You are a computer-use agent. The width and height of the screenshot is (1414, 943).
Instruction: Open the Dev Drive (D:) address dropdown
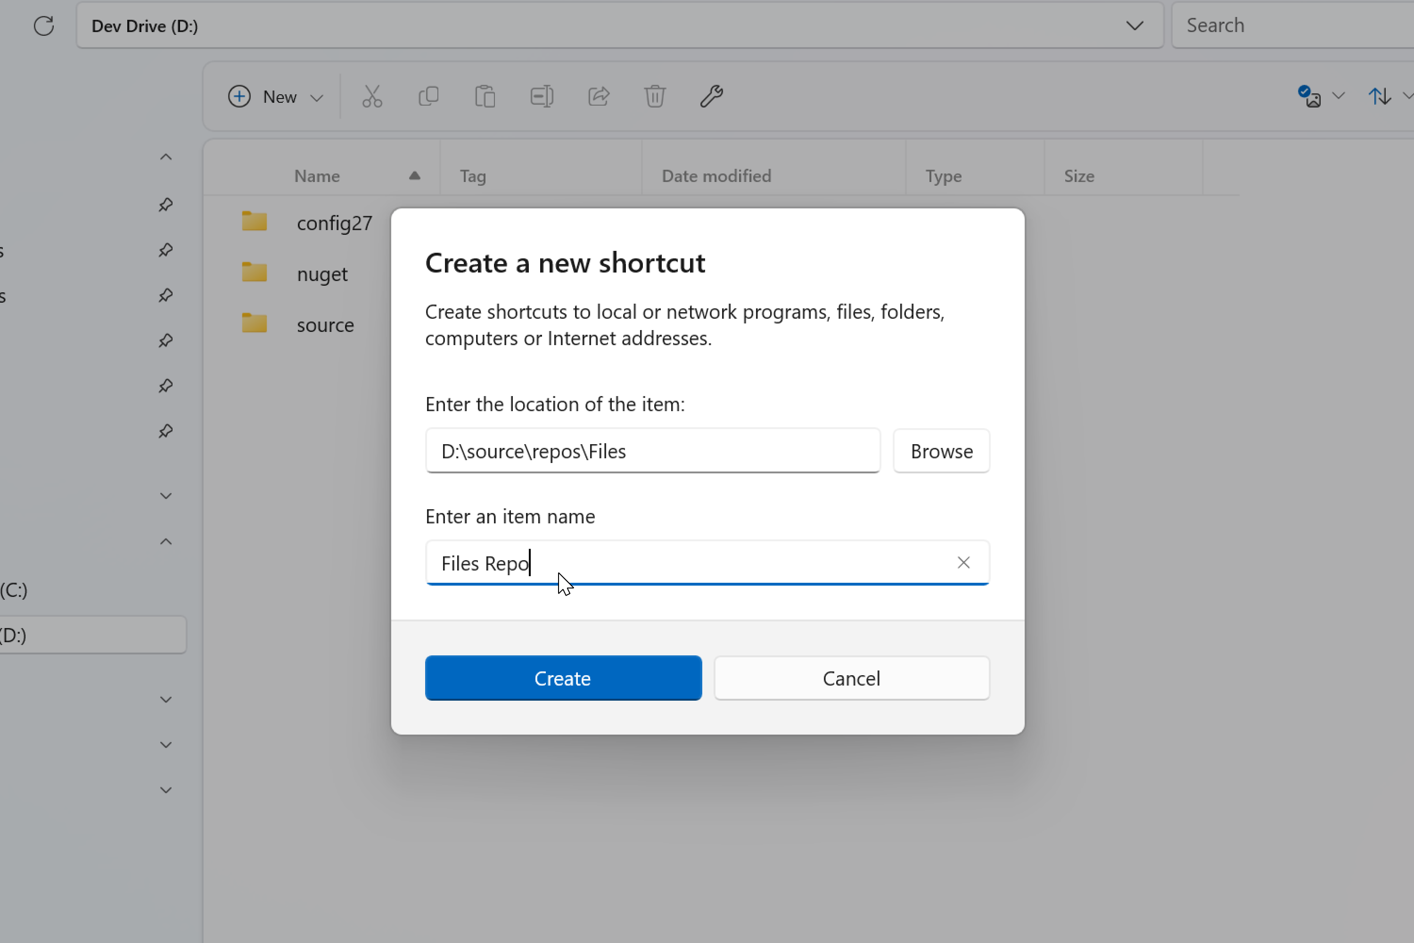1135,26
